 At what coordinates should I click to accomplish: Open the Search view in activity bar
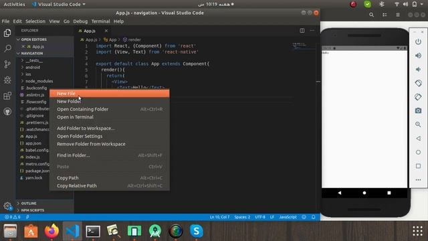pos(7,49)
